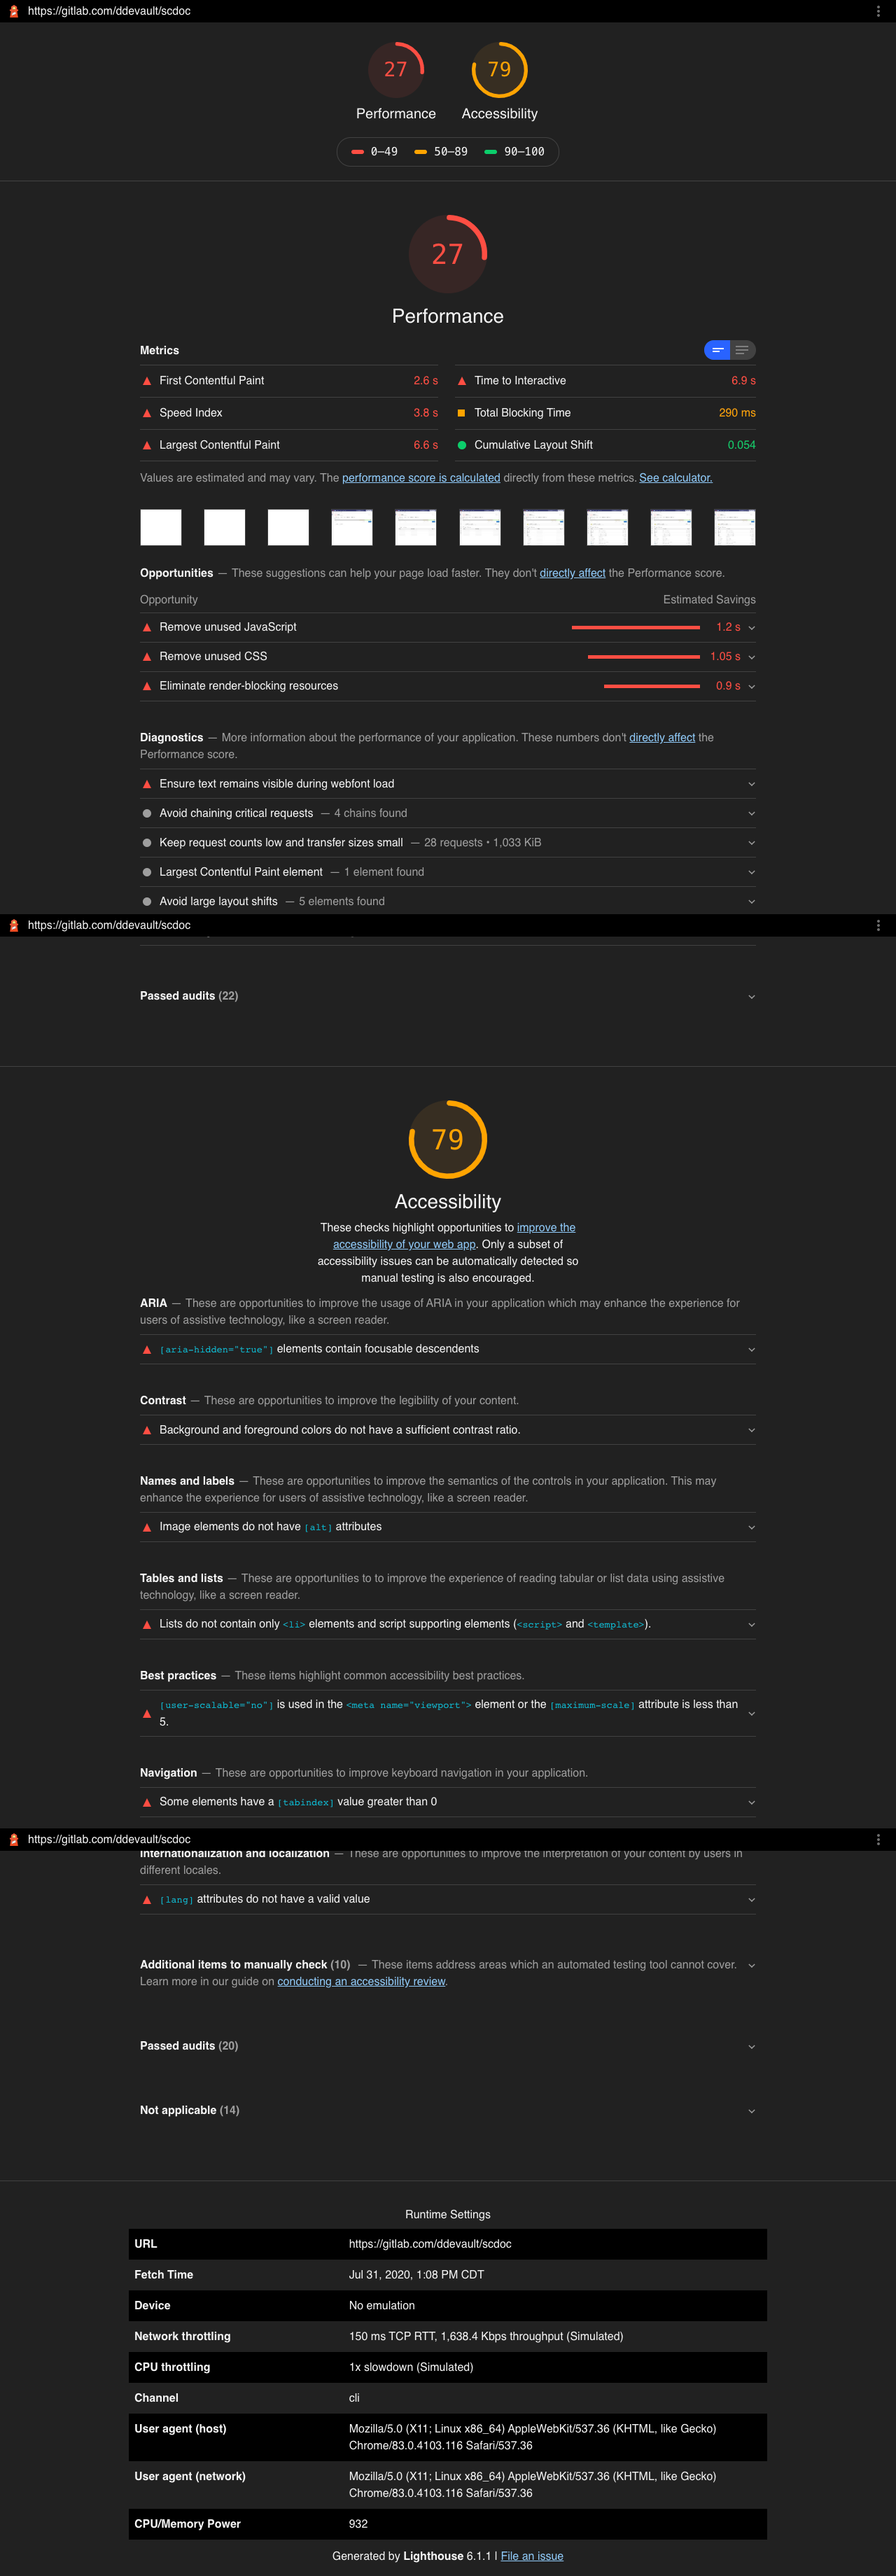Follow 'directly affect' link in the Opportunities description

(573, 573)
